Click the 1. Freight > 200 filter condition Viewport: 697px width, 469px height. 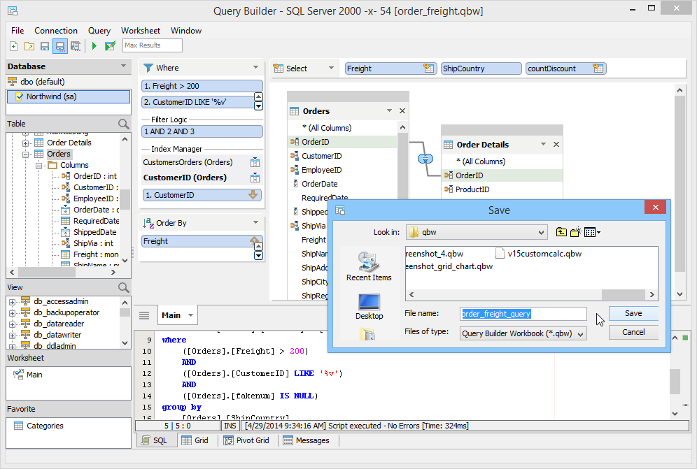202,86
